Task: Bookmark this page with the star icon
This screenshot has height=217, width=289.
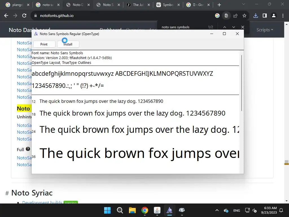Action: click(x=244, y=16)
